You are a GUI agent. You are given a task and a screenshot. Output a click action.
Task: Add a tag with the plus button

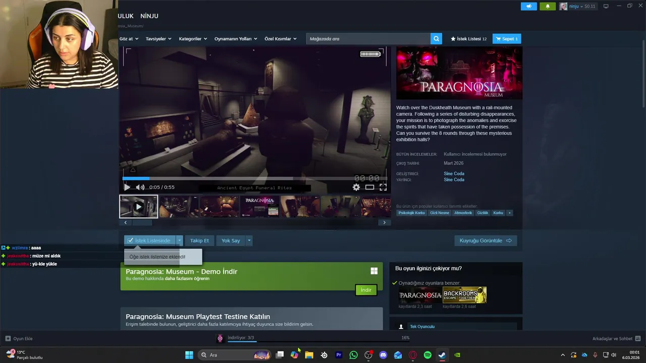tap(510, 213)
